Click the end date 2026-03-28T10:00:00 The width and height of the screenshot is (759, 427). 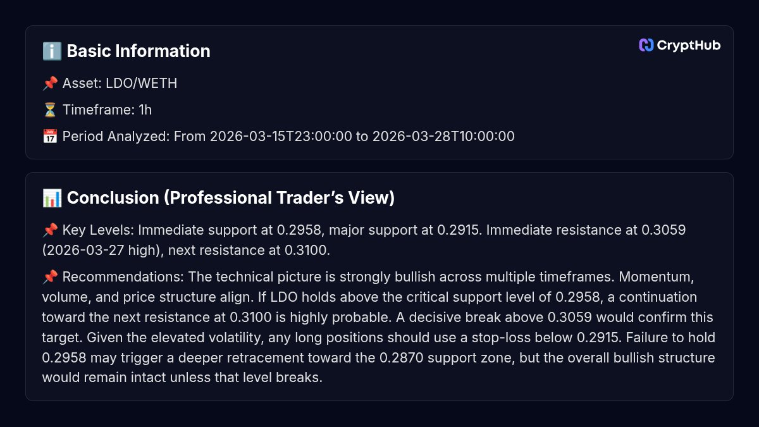(443, 137)
